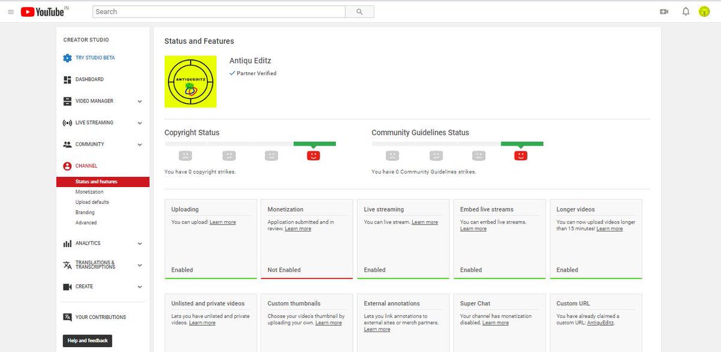721x352 pixels.
Task: Click the Try Studio Beta gear icon
Action: (x=67, y=58)
